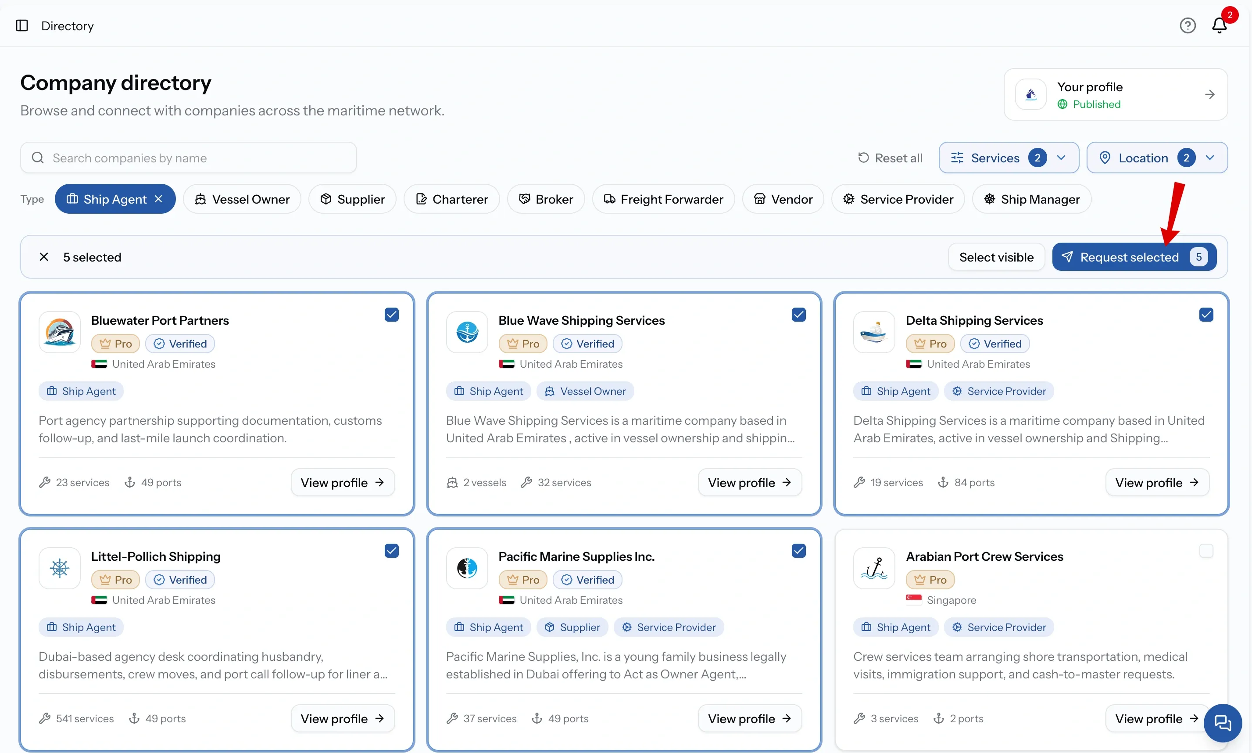The width and height of the screenshot is (1252, 753).
Task: Click the search magnifier icon
Action: (38, 158)
